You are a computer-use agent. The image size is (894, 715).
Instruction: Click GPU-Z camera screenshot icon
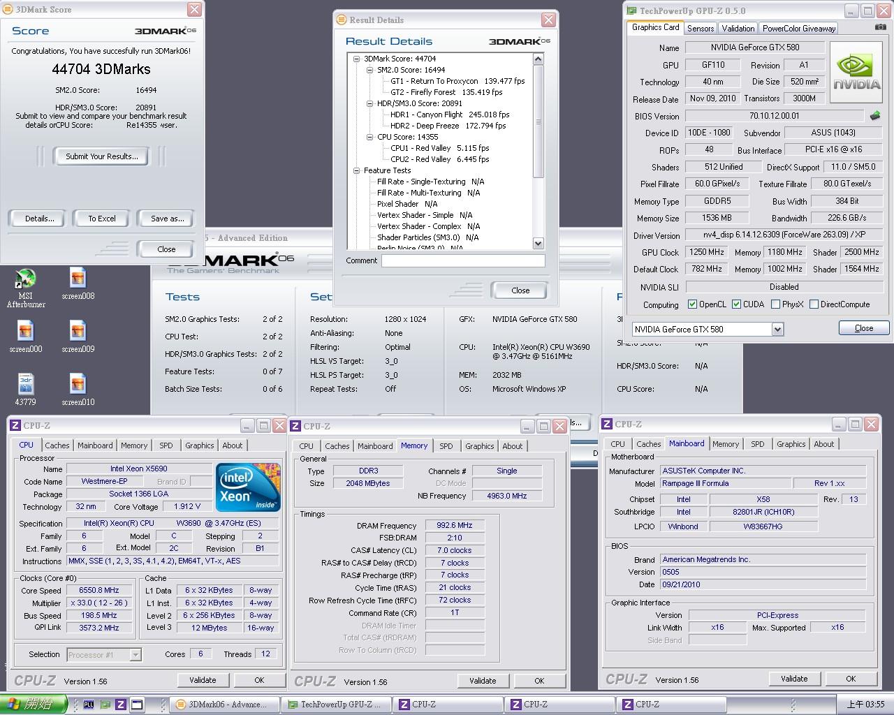[881, 27]
